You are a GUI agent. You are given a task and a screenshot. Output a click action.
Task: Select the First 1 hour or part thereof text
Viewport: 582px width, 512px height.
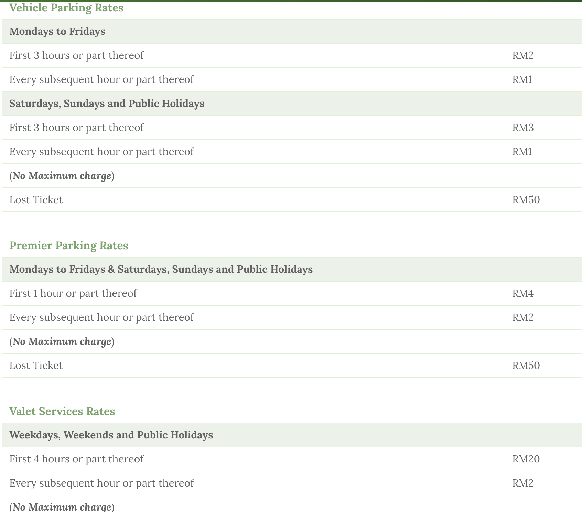pyautogui.click(x=73, y=293)
